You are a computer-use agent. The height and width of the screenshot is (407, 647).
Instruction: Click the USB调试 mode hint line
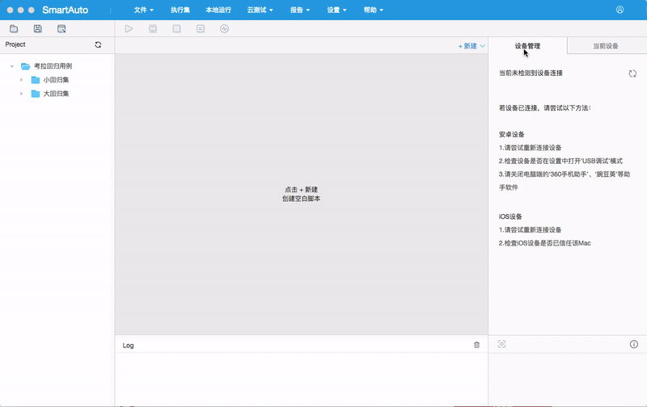pyautogui.click(x=560, y=161)
